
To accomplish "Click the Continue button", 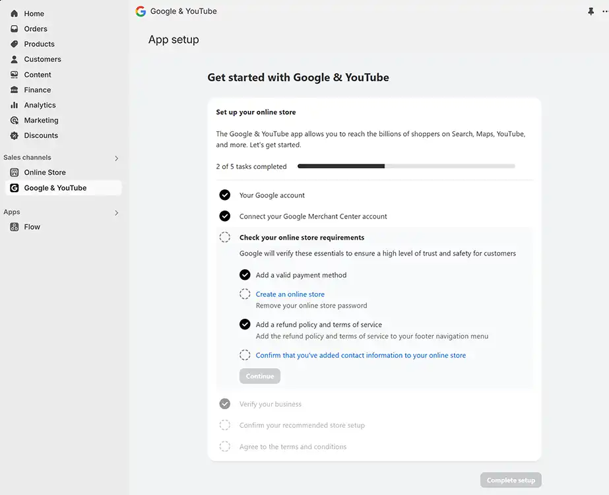I will (x=260, y=376).
